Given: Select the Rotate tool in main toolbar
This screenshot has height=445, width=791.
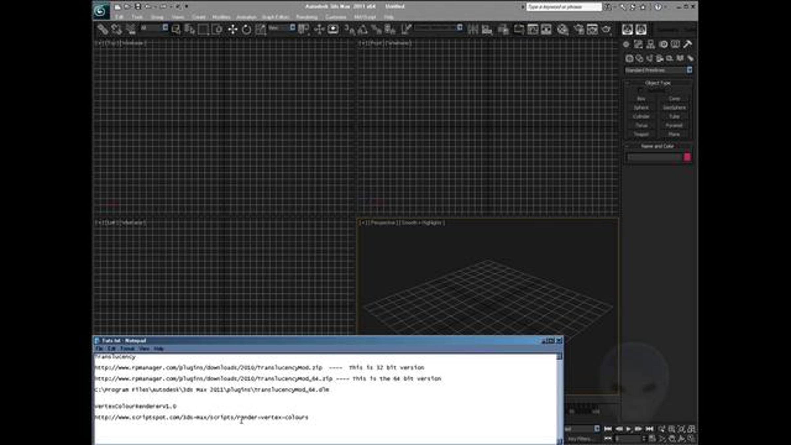Looking at the screenshot, I should (246, 29).
